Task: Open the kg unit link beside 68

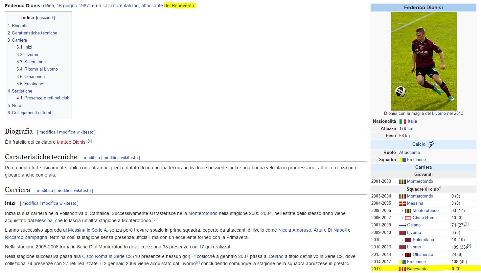Action: point(407,136)
